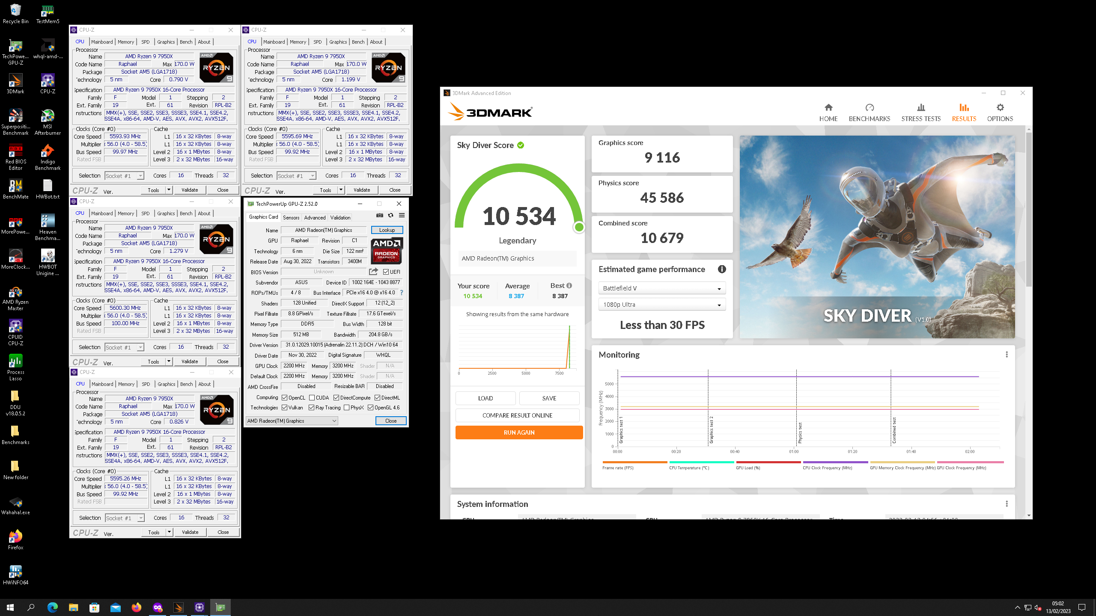Open Firefox from the Windows taskbar

pos(137,607)
